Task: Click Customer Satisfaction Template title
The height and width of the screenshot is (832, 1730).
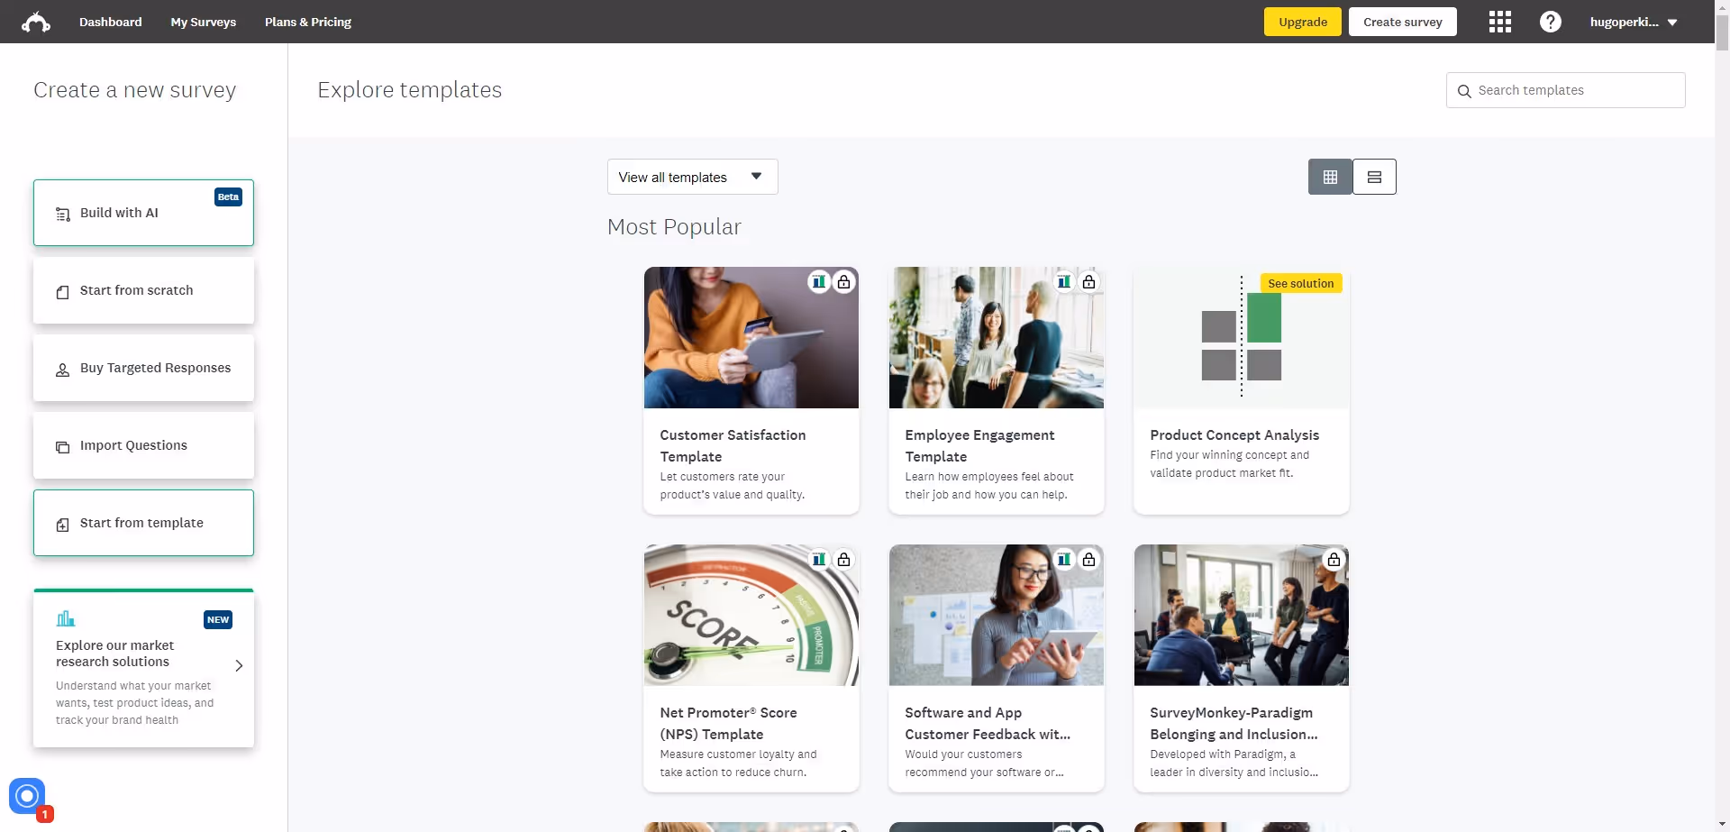Action: point(733,445)
